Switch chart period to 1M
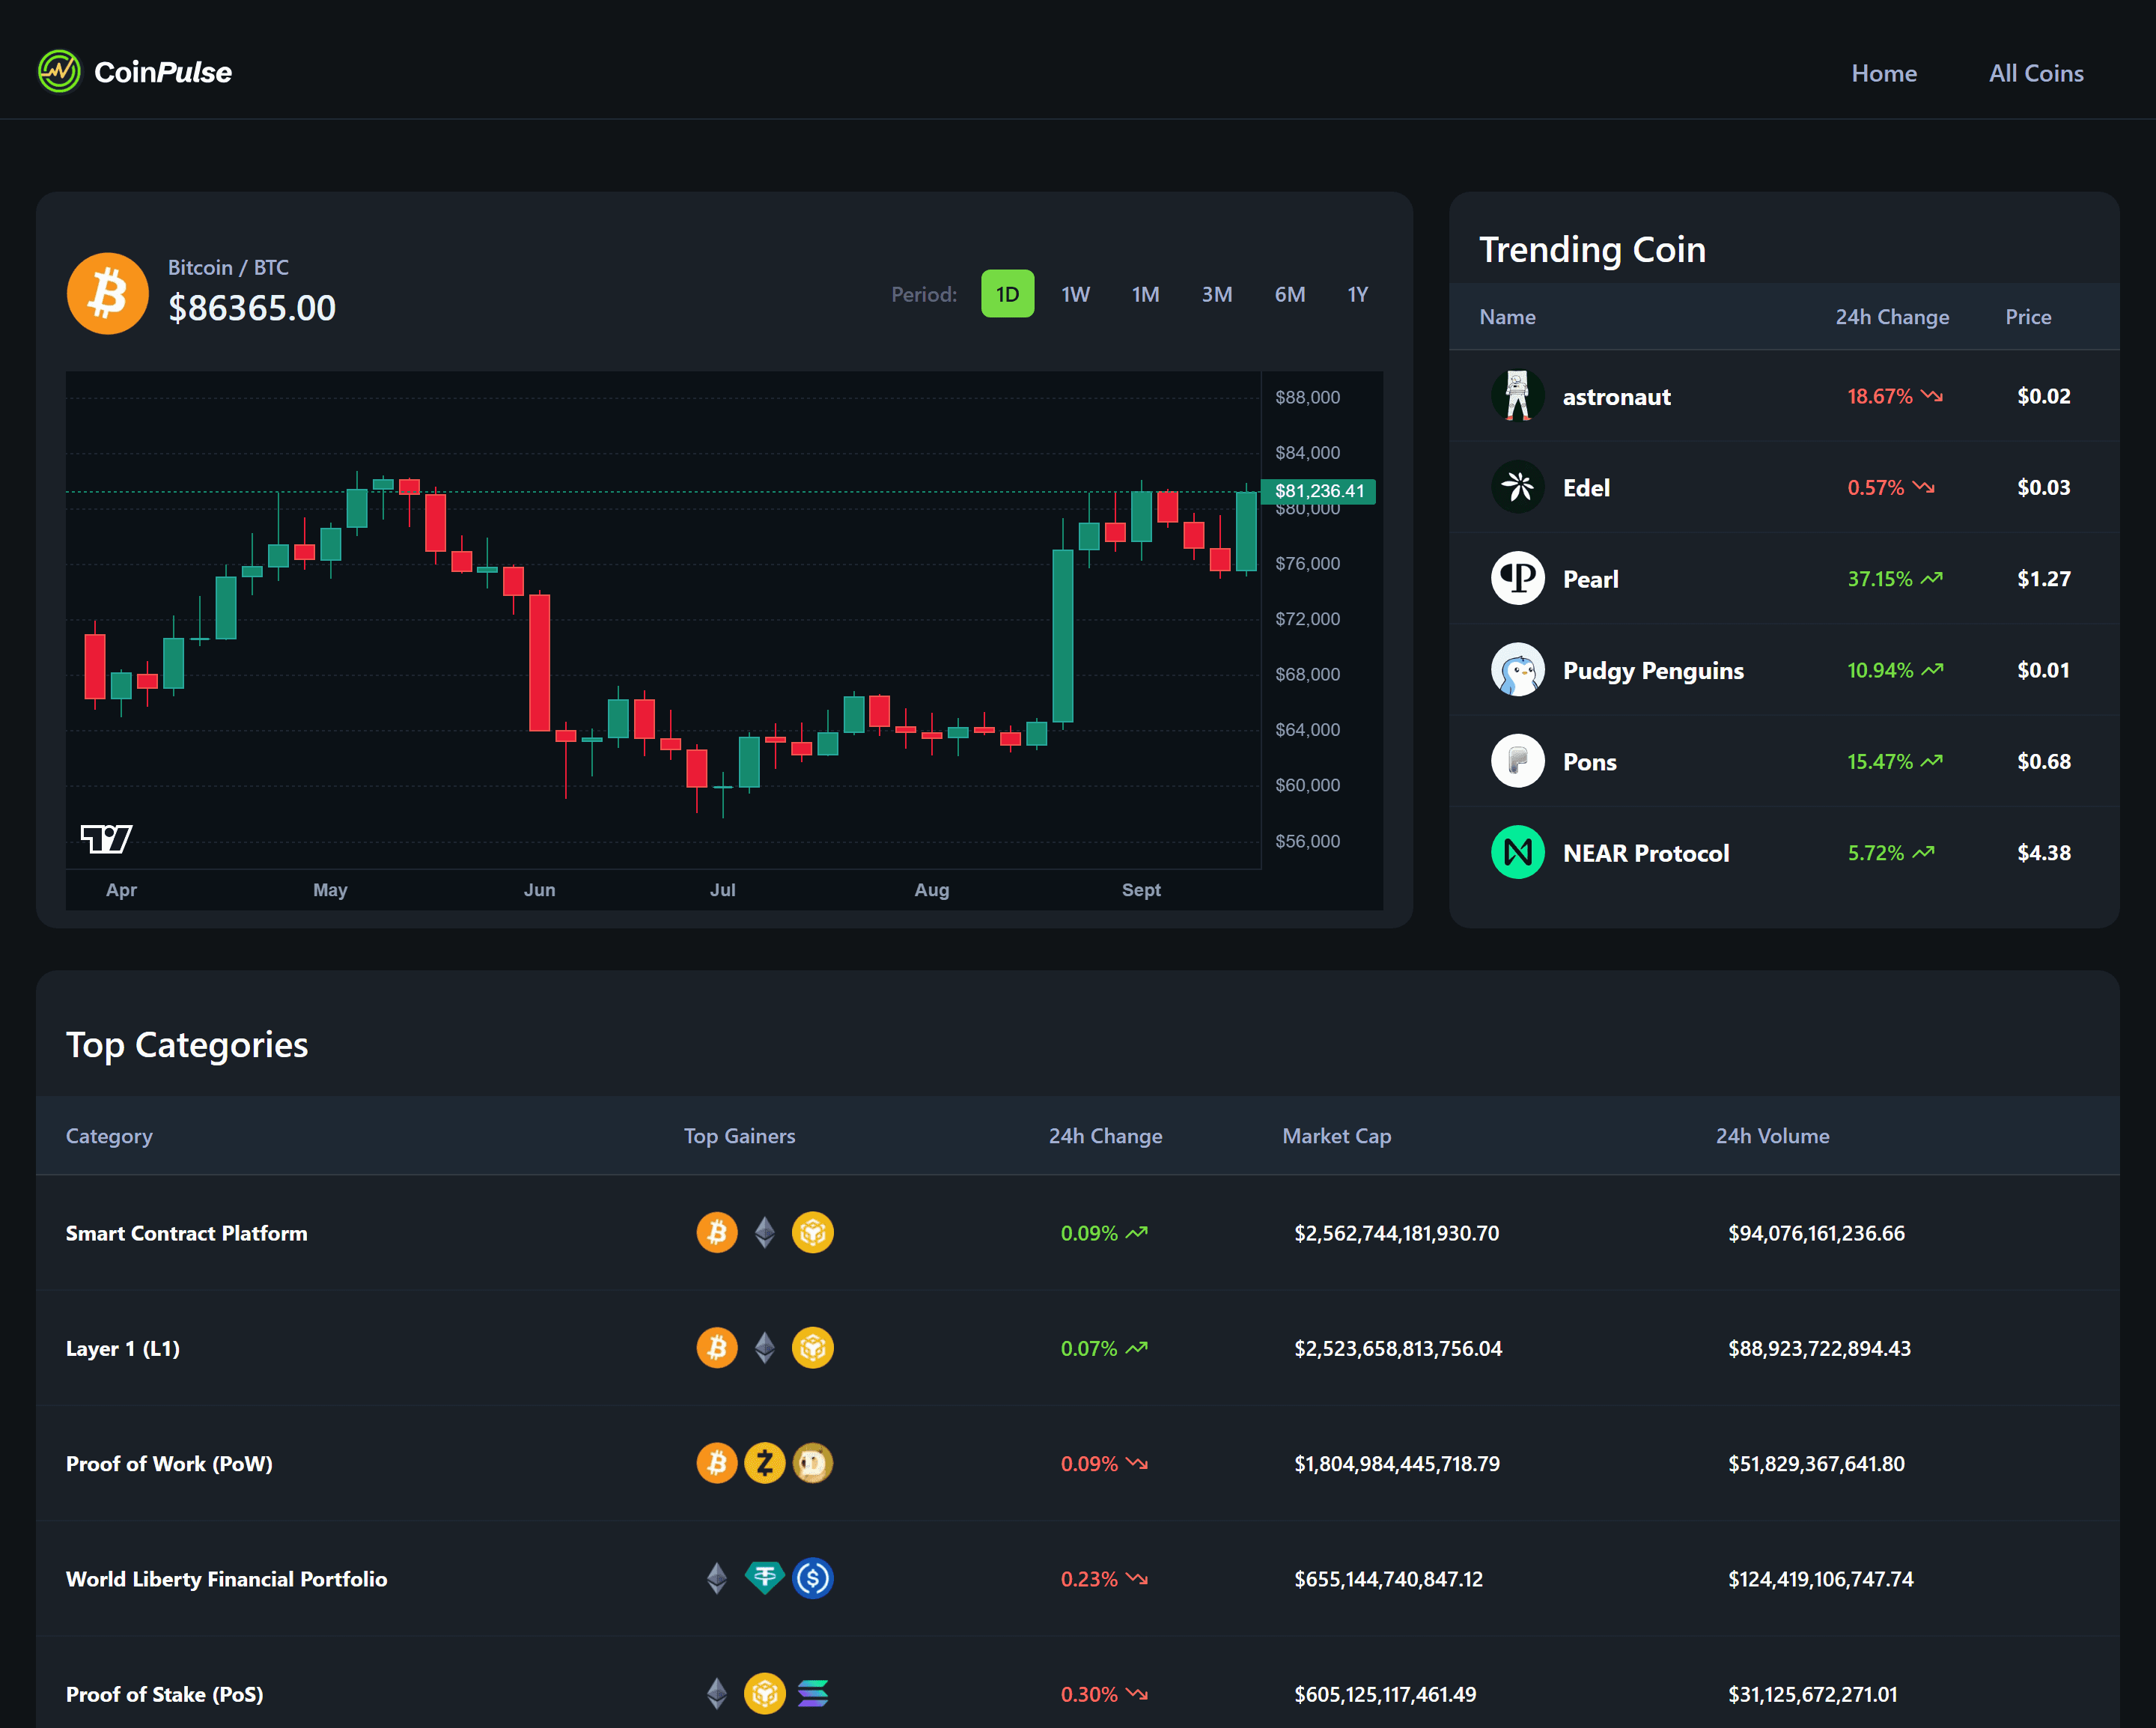The width and height of the screenshot is (2156, 1728). tap(1145, 294)
